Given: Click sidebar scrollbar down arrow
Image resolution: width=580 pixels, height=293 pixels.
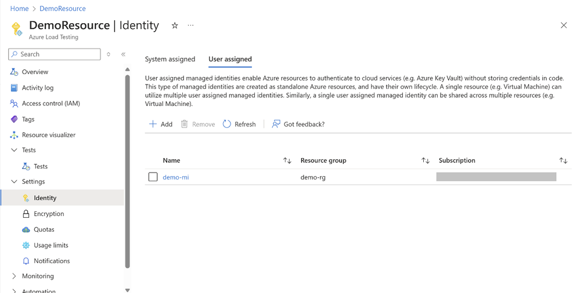Looking at the screenshot, I should (128, 290).
